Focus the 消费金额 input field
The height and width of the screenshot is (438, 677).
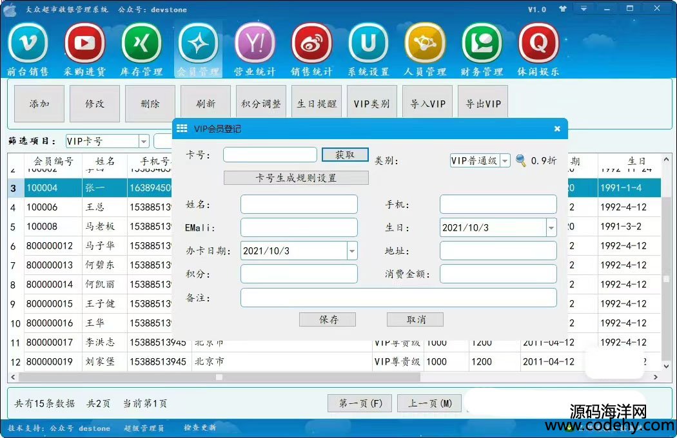click(498, 274)
